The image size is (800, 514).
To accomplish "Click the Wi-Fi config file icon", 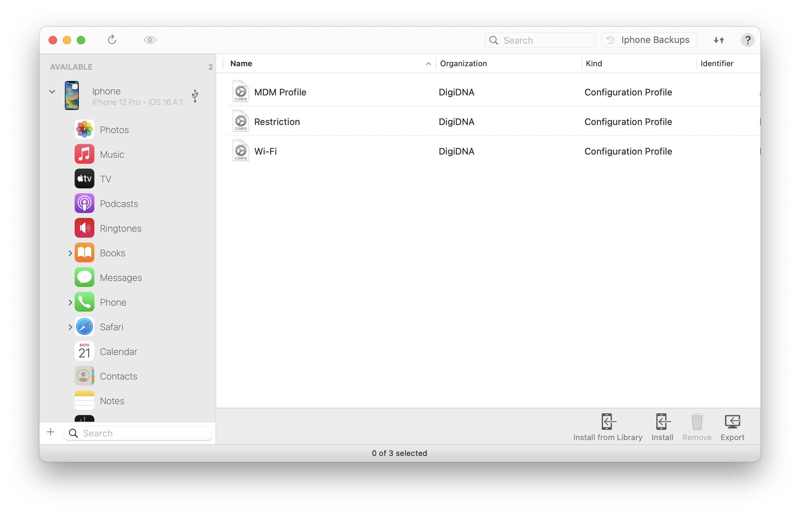I will pos(241,151).
